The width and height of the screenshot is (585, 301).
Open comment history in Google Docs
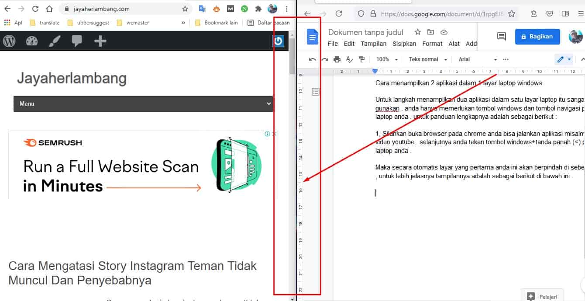tap(502, 37)
